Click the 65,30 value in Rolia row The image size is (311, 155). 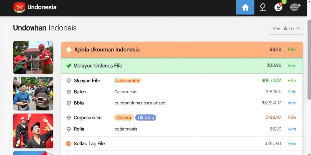[x=275, y=129]
